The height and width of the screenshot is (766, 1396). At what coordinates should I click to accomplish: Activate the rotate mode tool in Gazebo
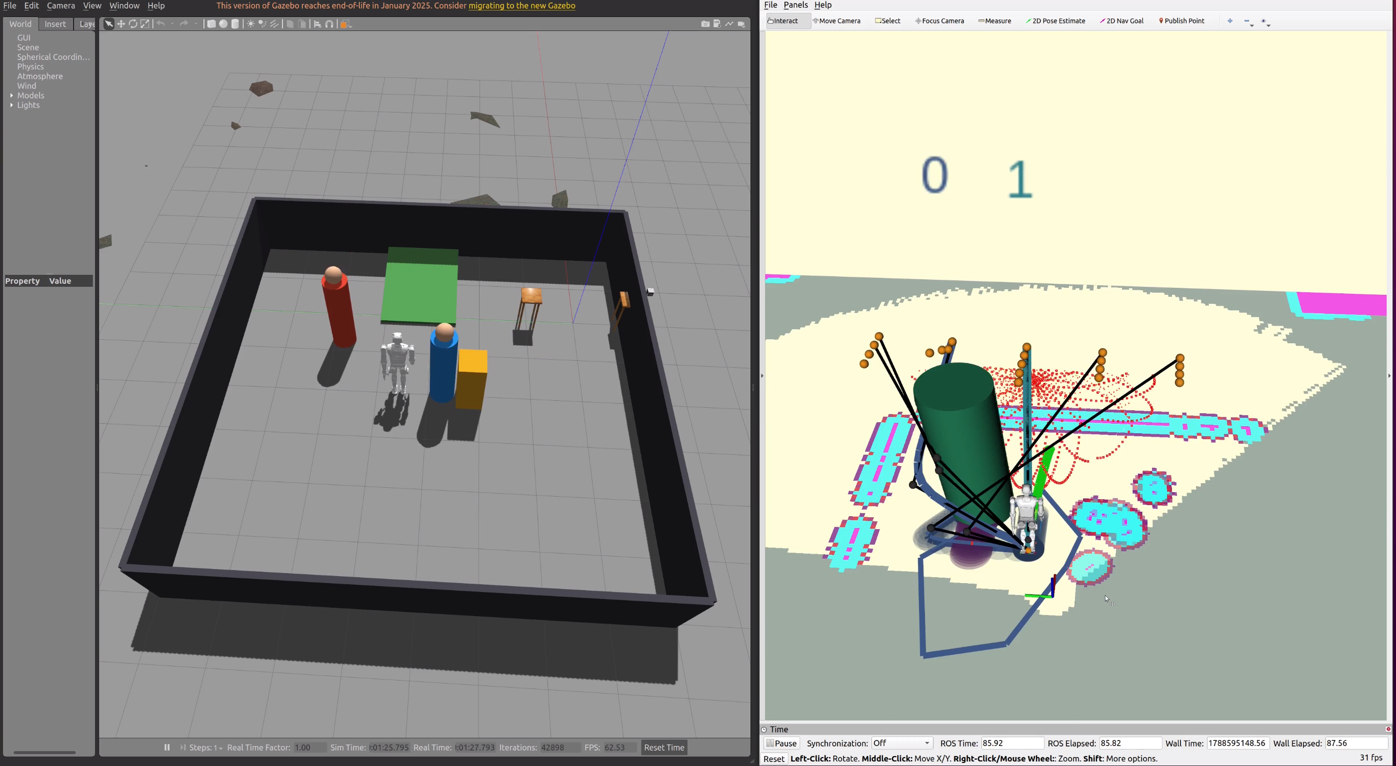[x=133, y=24]
